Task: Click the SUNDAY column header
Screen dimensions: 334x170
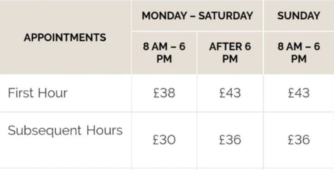Action: (299, 16)
